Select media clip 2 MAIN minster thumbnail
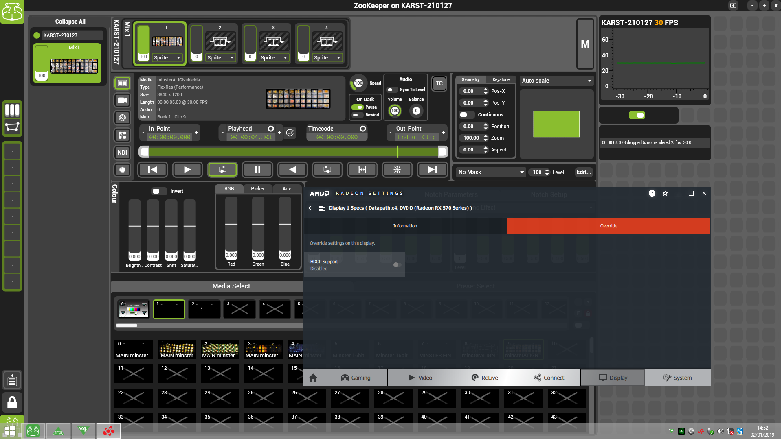The image size is (782, 439). click(x=220, y=349)
